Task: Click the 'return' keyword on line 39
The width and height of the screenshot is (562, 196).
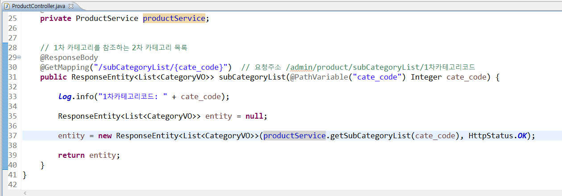Action: pos(71,155)
